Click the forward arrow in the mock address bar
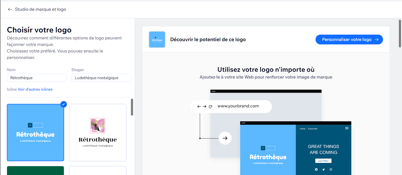Viewport: 402px width, 175px height. [x=205, y=106]
